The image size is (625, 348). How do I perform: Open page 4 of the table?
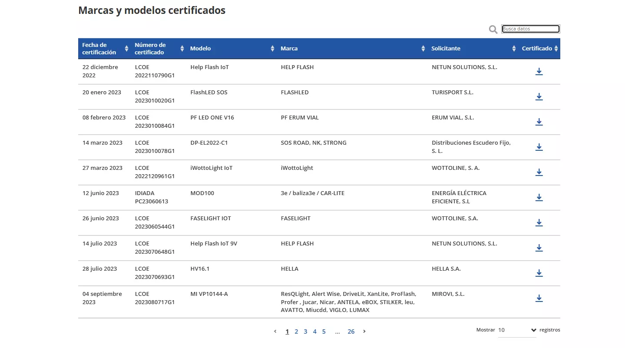(x=315, y=331)
